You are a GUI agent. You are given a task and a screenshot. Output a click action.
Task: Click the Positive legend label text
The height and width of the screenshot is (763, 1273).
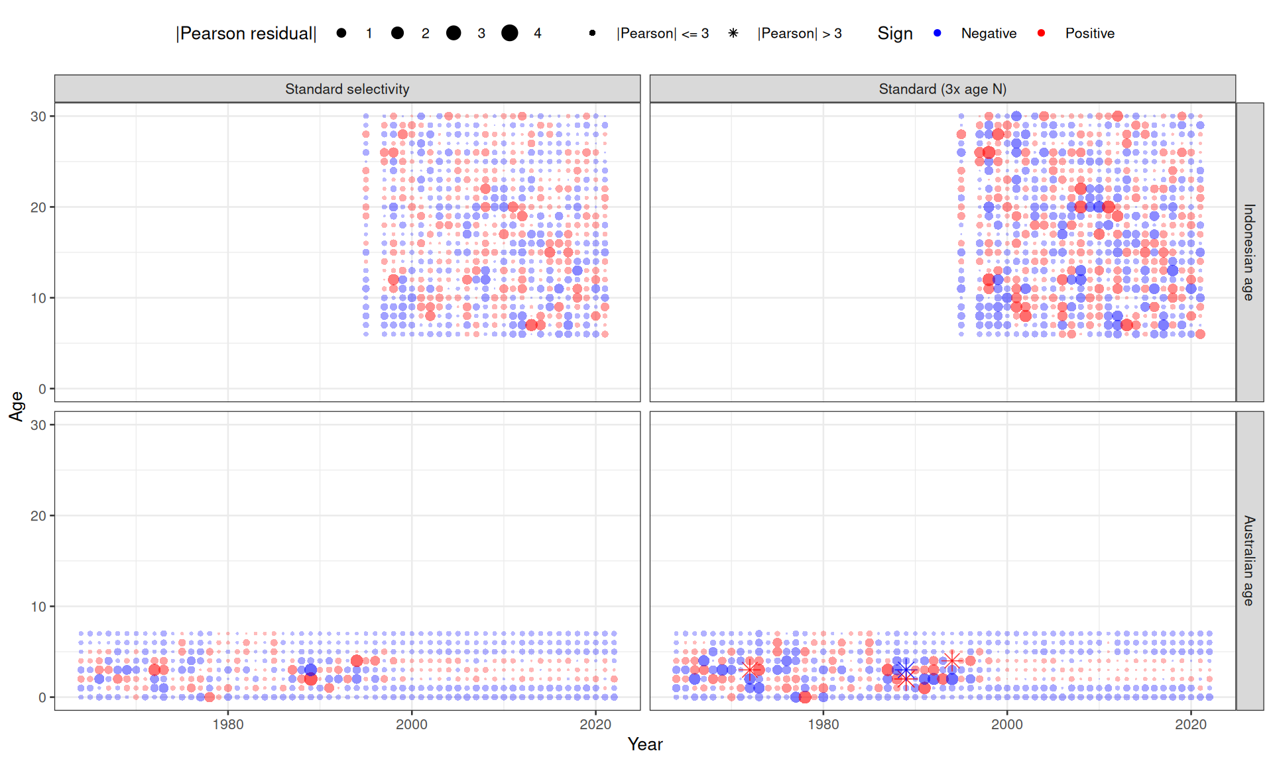point(1089,33)
